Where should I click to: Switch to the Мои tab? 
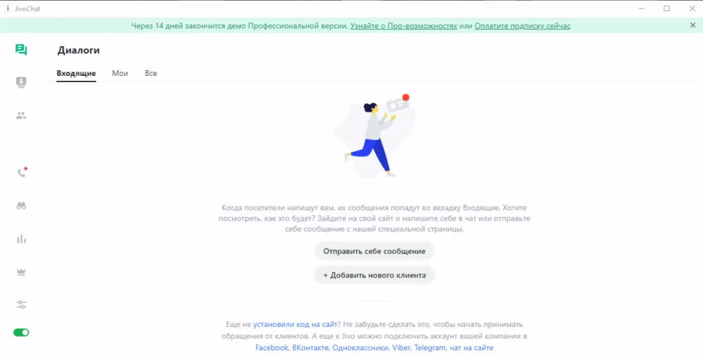pos(120,74)
